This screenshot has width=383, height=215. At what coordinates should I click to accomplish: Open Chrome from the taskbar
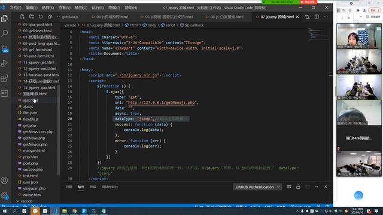[x=74, y=211]
